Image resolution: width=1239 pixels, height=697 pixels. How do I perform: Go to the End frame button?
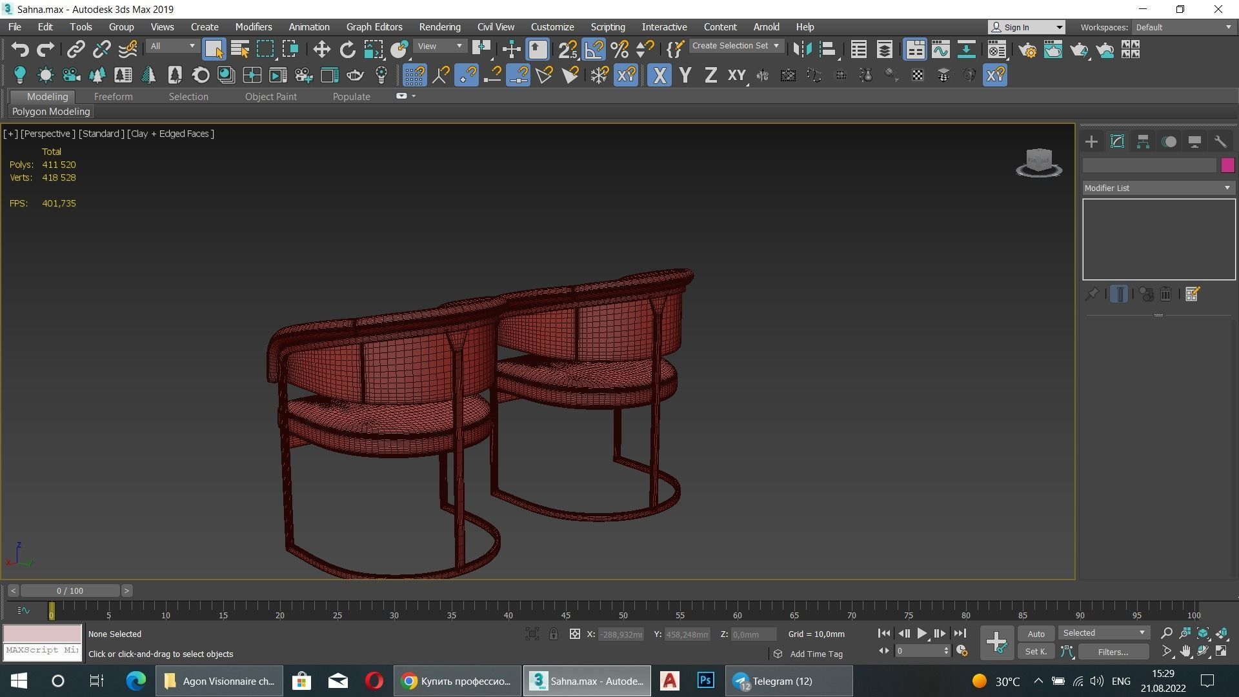pos(960,634)
